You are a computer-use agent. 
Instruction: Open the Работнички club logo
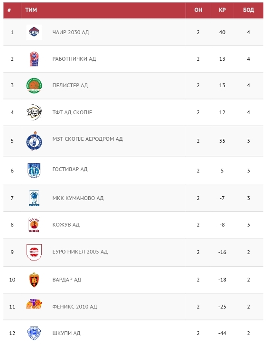click(x=34, y=59)
